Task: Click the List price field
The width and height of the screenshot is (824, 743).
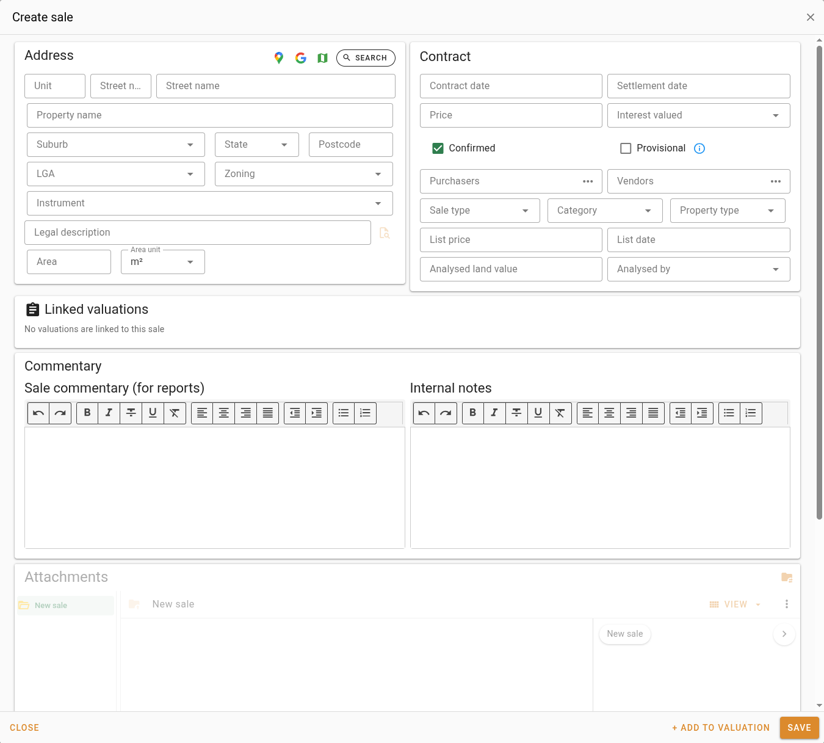Action: [511, 240]
